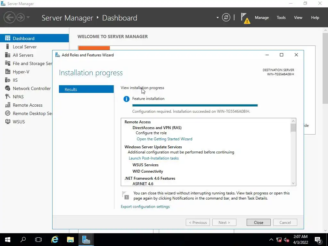The image size is (328, 246).
Task: Open the Help menu
Action: click(x=315, y=18)
